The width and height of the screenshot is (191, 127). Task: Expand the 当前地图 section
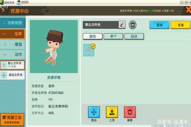(x=13, y=23)
